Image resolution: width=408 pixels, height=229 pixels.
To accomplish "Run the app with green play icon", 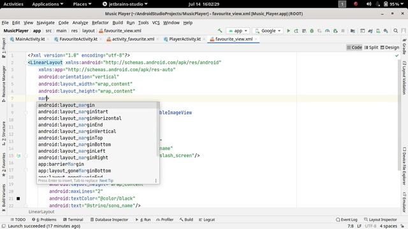I will click(288, 31).
